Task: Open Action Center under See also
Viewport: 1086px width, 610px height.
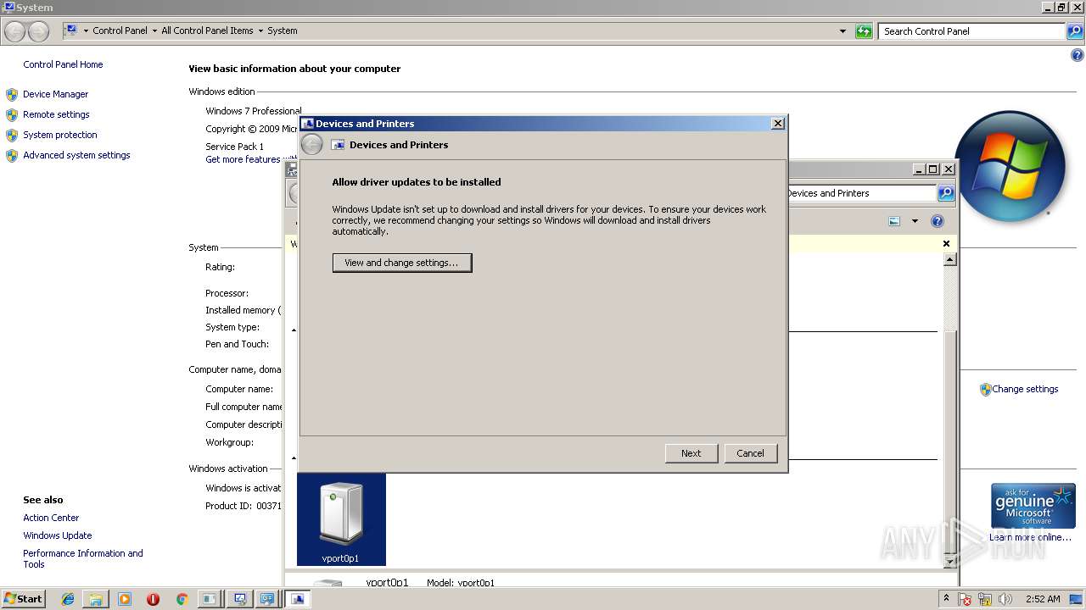Action: (51, 518)
